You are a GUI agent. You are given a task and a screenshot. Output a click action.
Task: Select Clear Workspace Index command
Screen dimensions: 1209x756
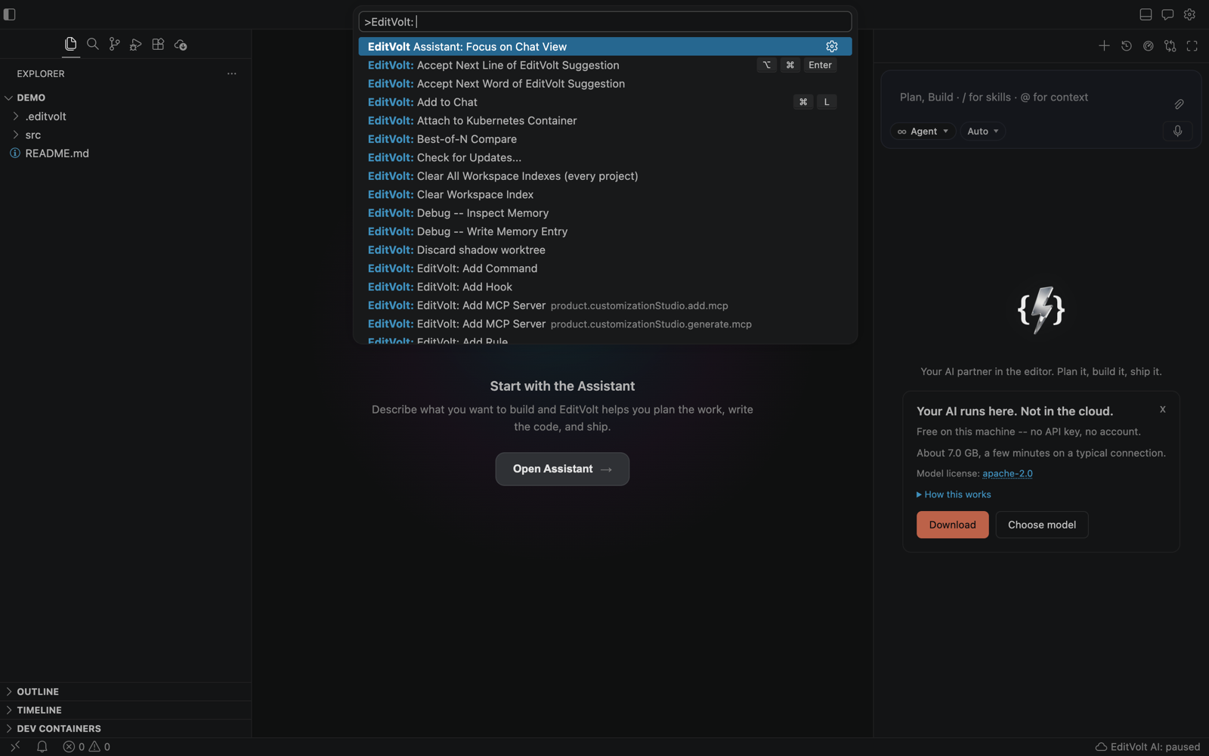point(605,194)
